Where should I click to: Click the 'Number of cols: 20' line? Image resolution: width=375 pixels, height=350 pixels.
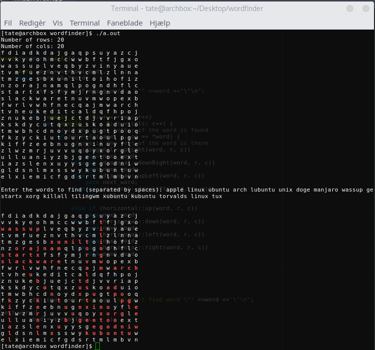coord(33,46)
